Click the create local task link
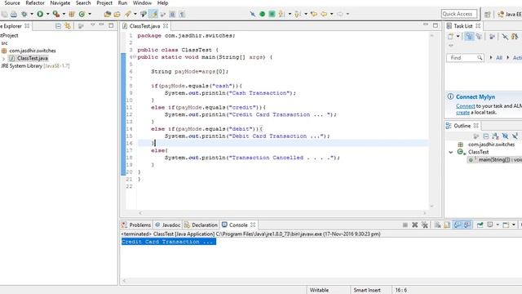This screenshot has height=294, width=522. (x=462, y=113)
